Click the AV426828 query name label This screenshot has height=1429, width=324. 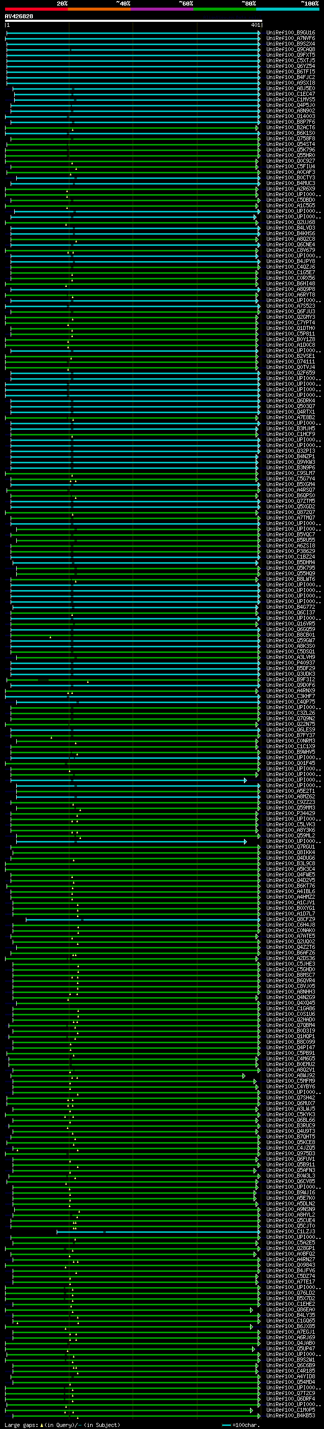[19, 17]
